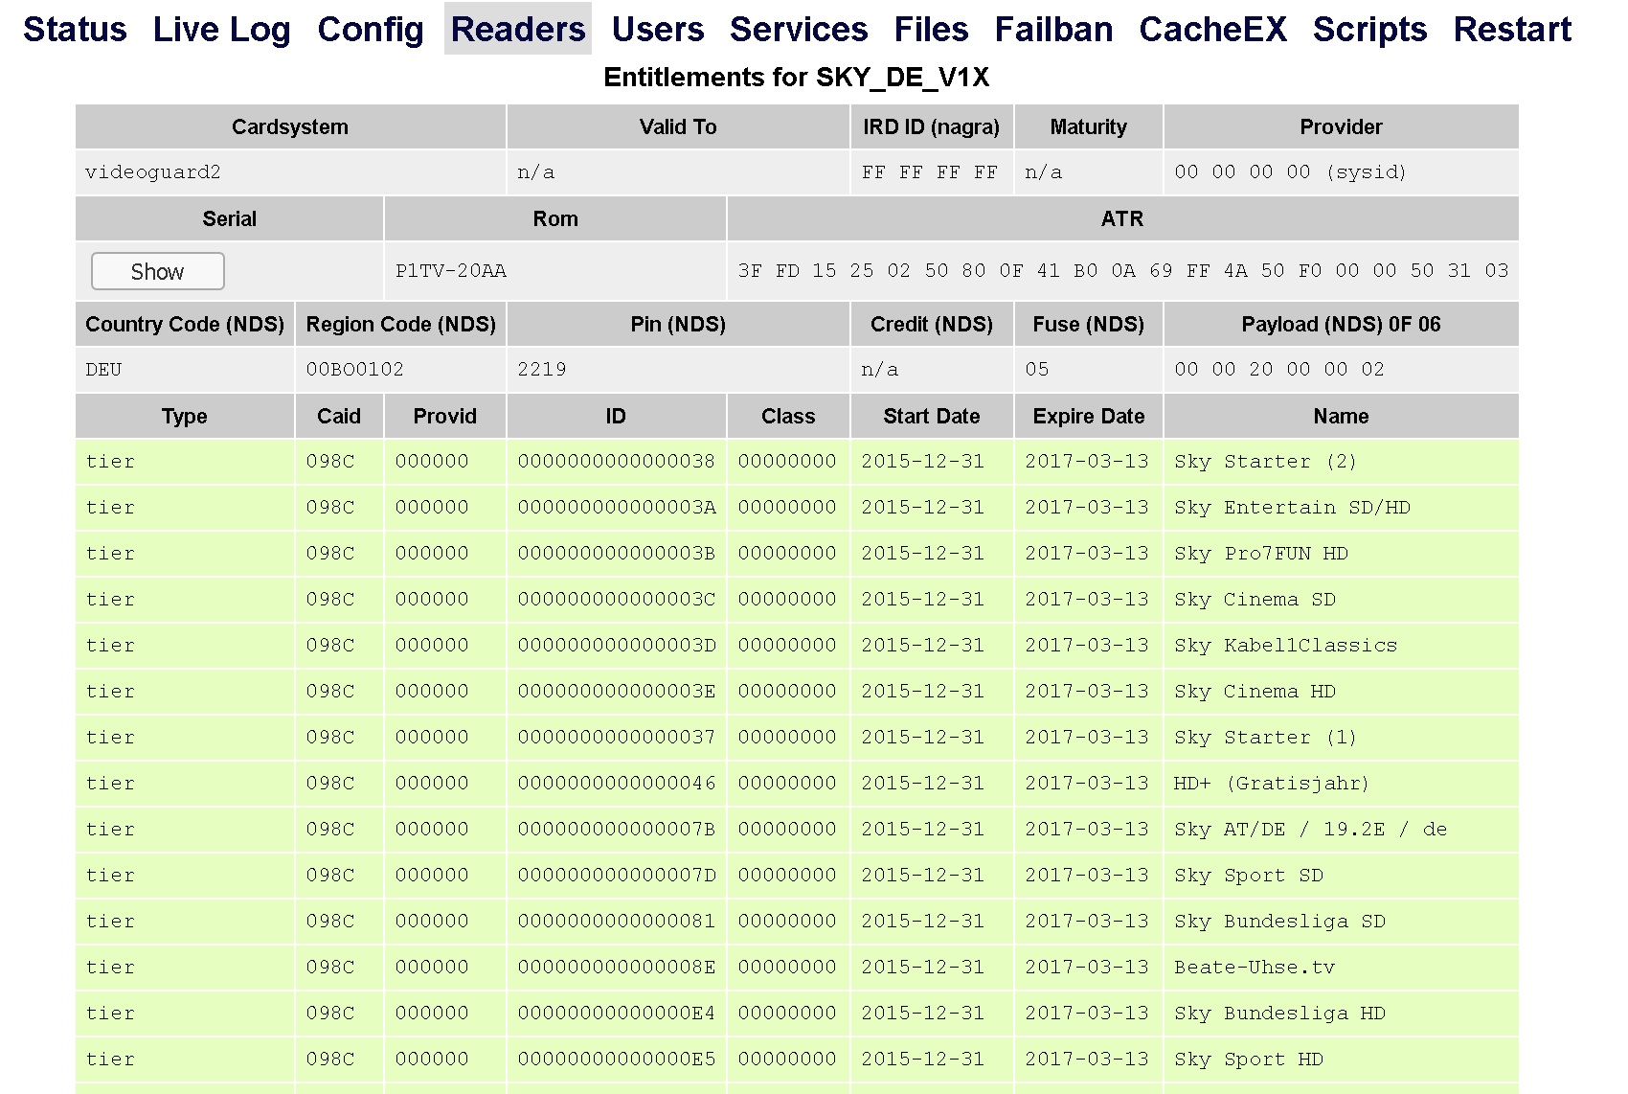Click the Restart menu item
The width and height of the screenshot is (1628, 1094).
[1512, 29]
